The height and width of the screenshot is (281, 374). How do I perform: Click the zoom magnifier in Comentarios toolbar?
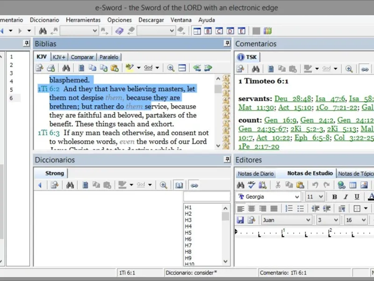(349, 69)
